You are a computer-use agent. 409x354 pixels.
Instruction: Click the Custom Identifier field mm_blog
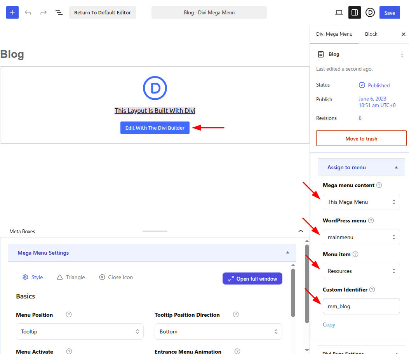point(361,306)
